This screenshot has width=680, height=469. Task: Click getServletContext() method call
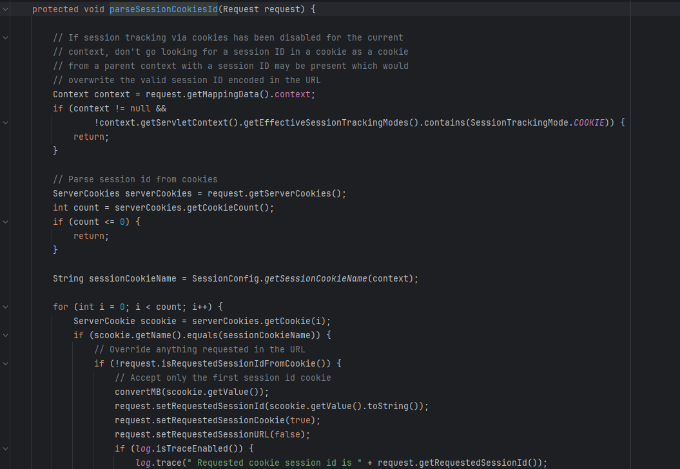click(189, 122)
